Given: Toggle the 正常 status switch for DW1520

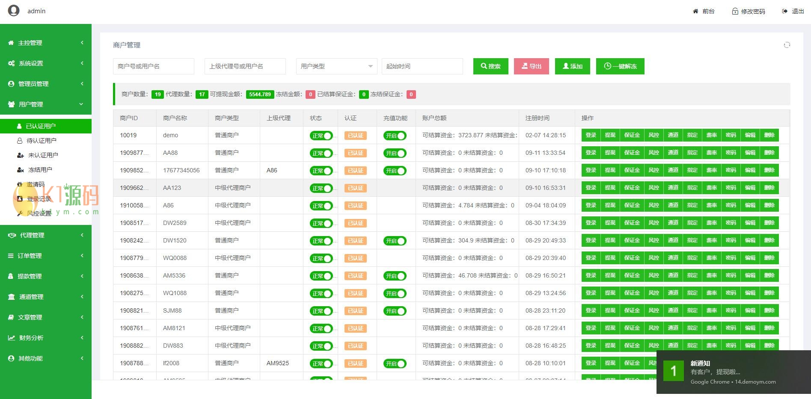Looking at the screenshot, I should [x=321, y=241].
